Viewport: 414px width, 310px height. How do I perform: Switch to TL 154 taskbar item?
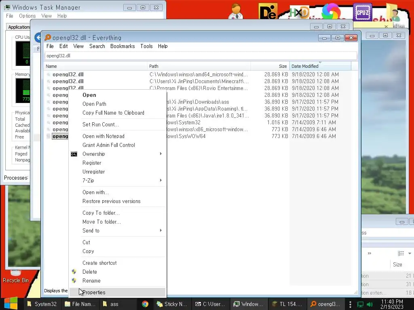tap(287, 304)
